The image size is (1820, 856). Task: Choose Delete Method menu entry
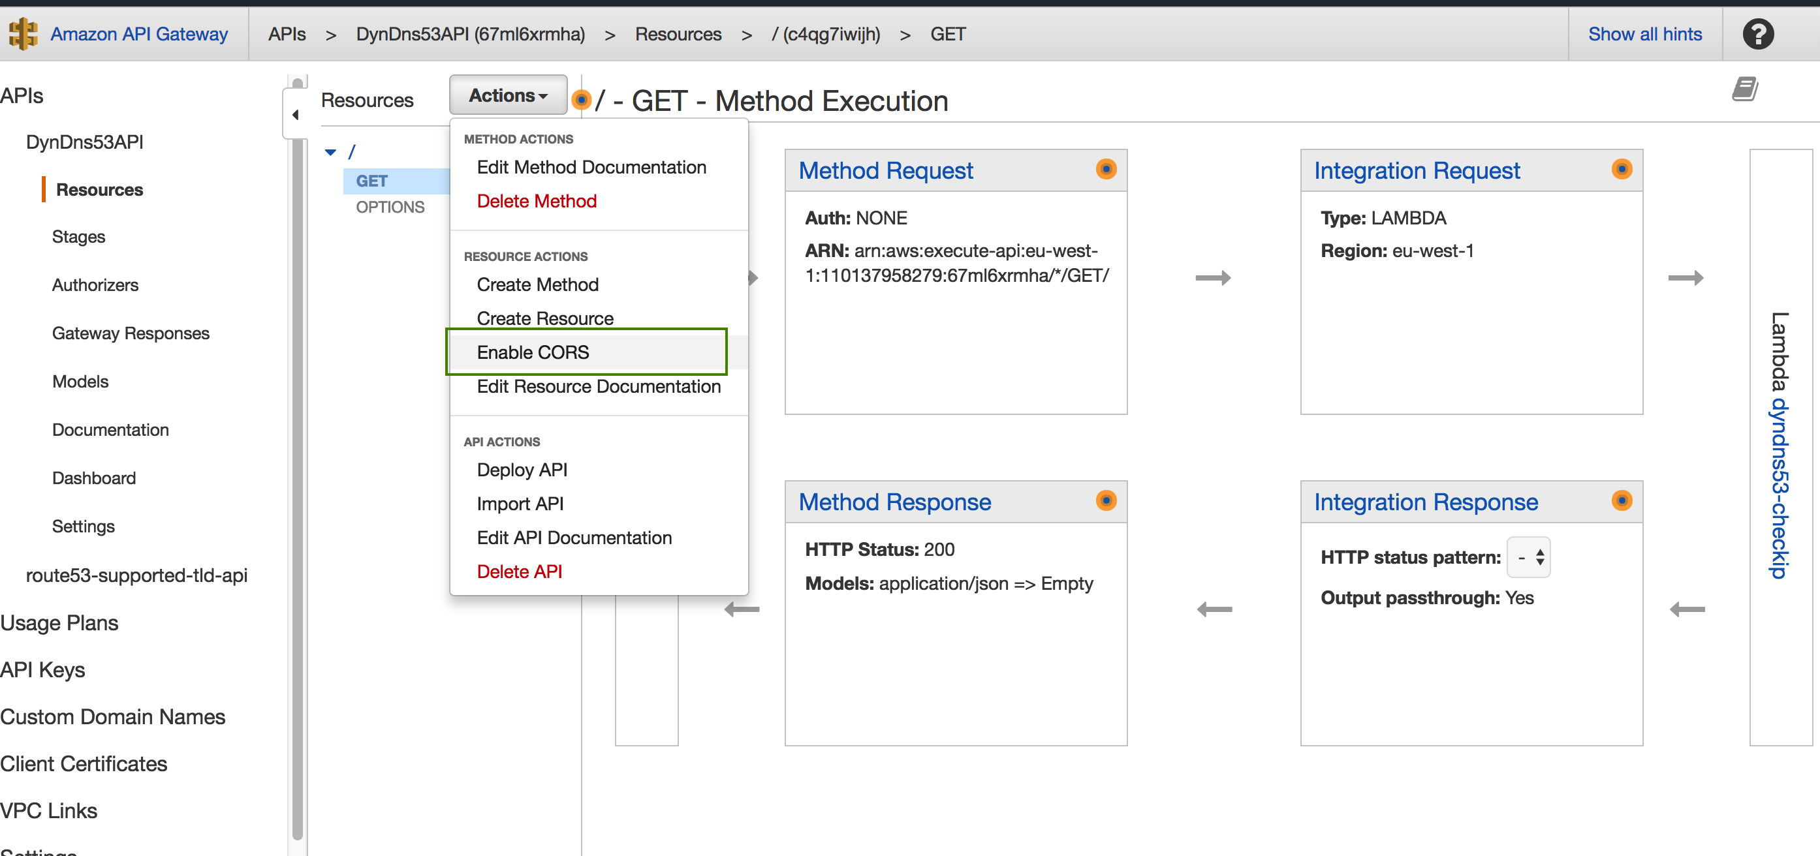[536, 202]
